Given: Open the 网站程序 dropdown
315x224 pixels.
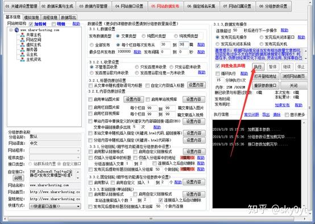Looking at the screenshot, I should [55, 151].
